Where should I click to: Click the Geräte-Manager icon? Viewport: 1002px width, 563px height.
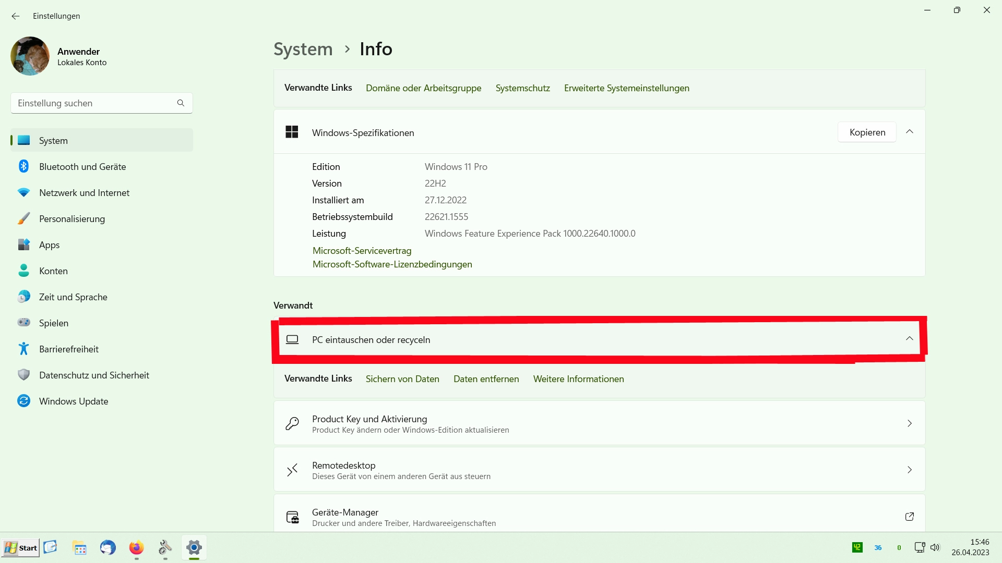[292, 517]
